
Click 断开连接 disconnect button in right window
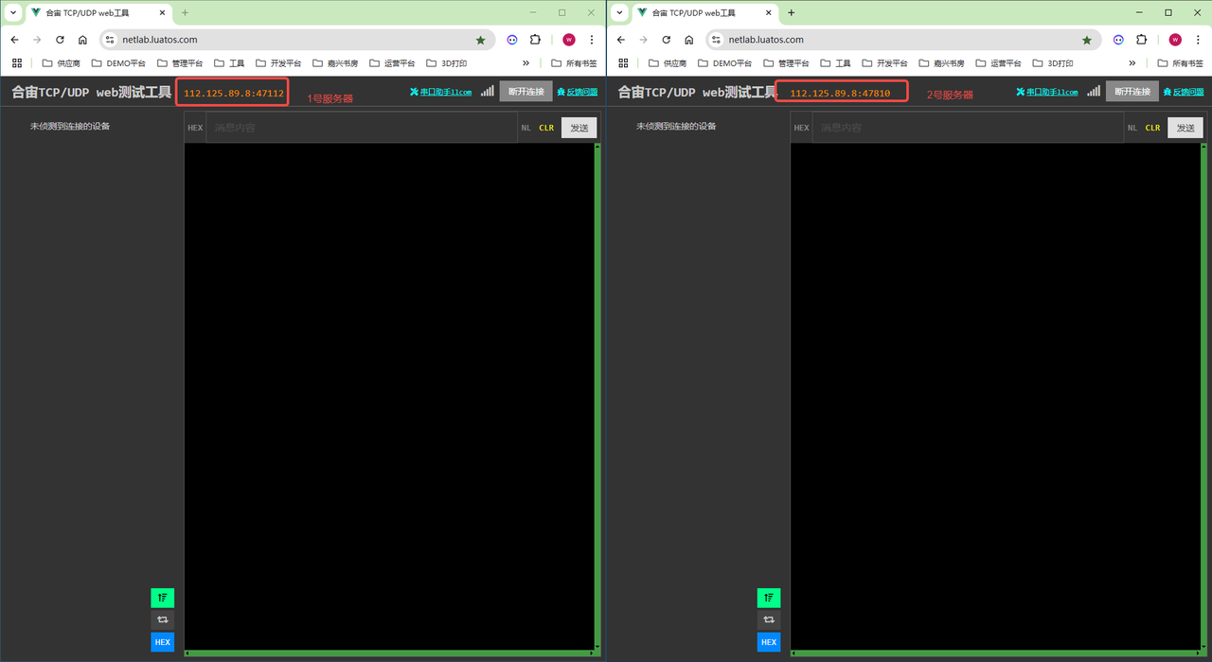(1132, 92)
